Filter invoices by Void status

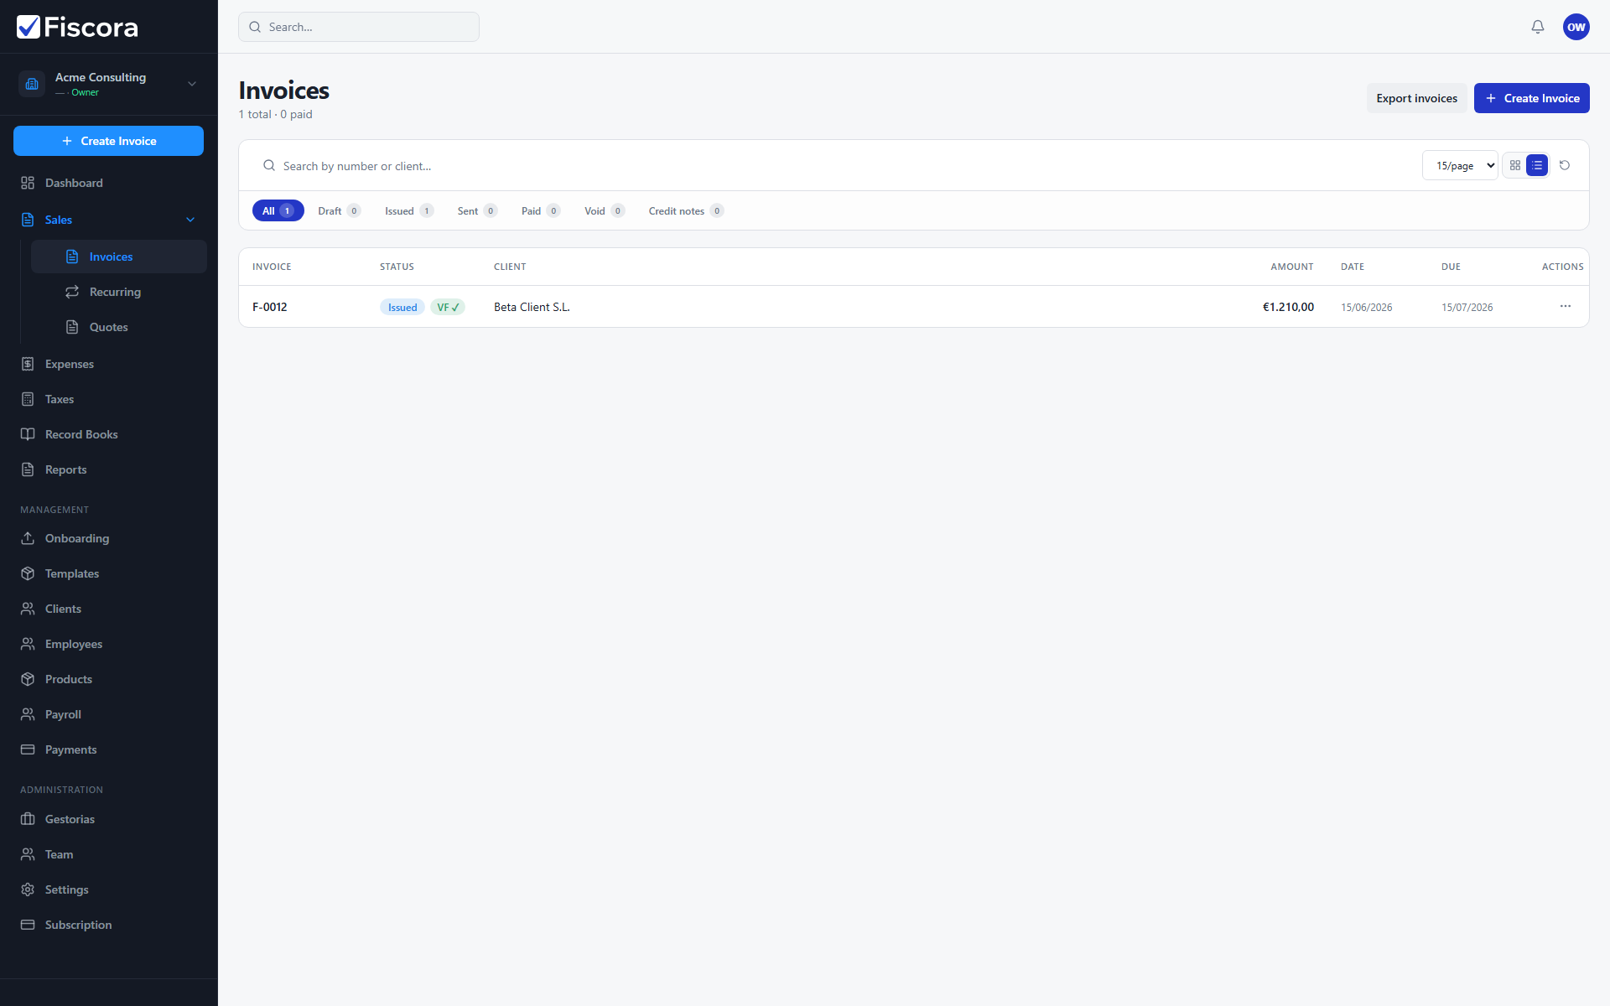(x=605, y=210)
